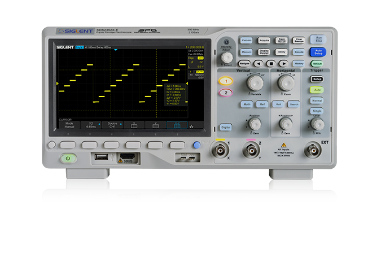
Task: Click the trigger Level knob
Action: tap(318, 124)
